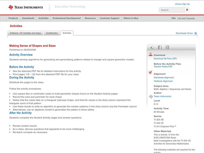Screen dimensions: 204x153
Task: Click the Downloads Home house icon
Action: (x=196, y=33)
